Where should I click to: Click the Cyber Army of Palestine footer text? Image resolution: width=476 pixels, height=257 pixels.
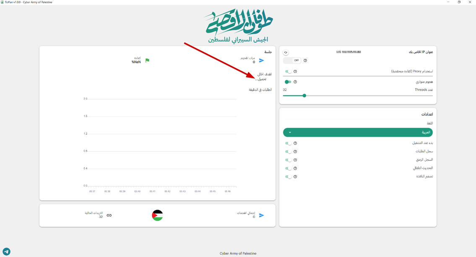238,253
